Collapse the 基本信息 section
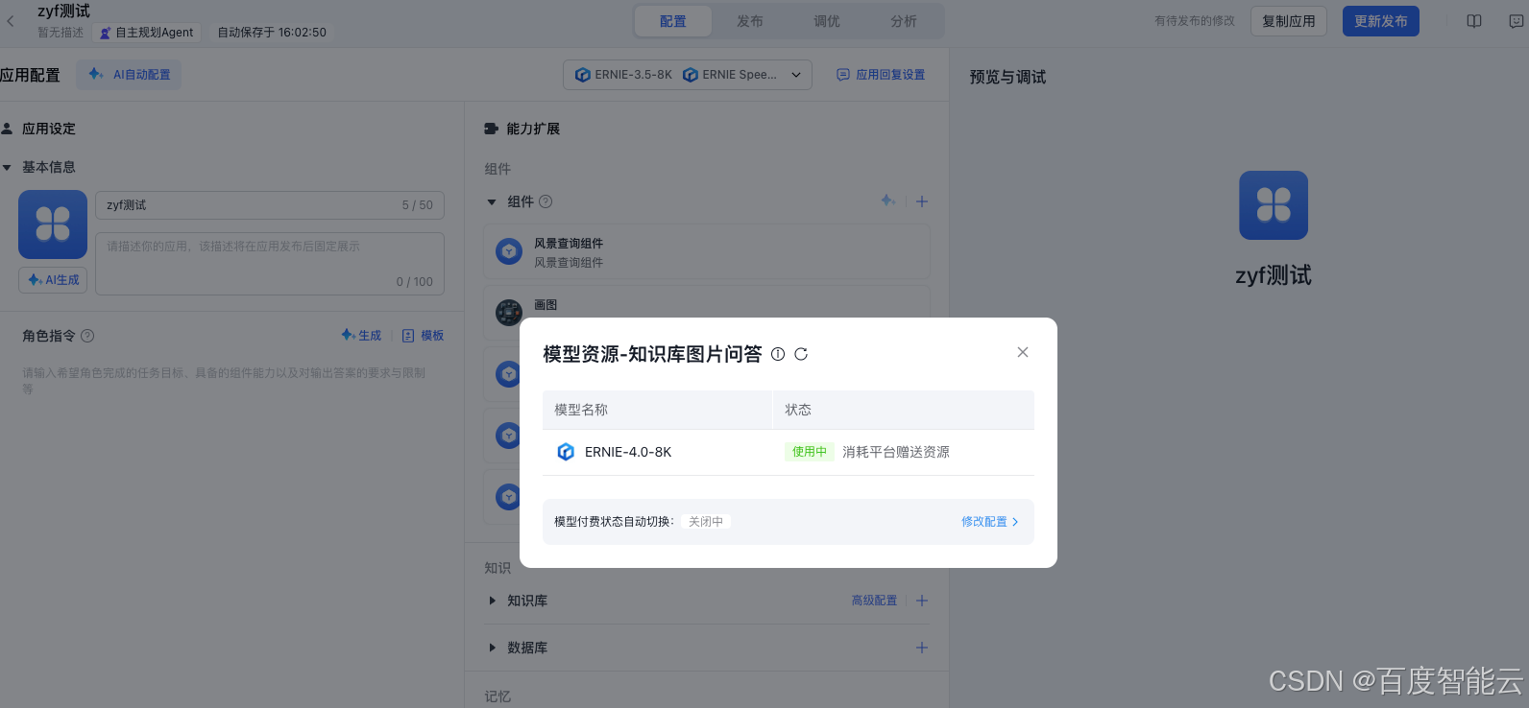 8,167
